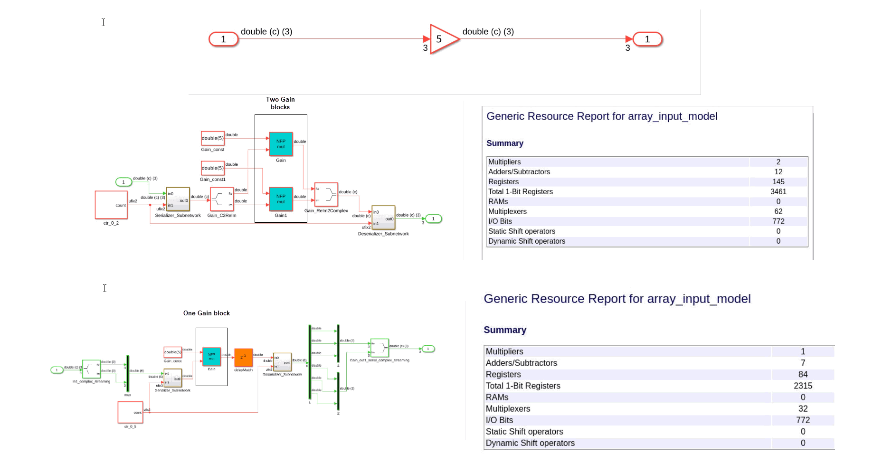Click the Registers value 145 cell
The image size is (873, 473).
(778, 182)
